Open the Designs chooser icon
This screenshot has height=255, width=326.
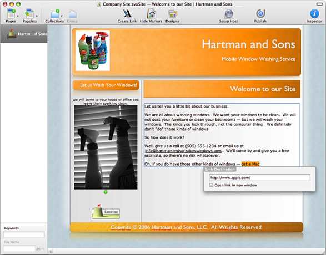point(172,14)
